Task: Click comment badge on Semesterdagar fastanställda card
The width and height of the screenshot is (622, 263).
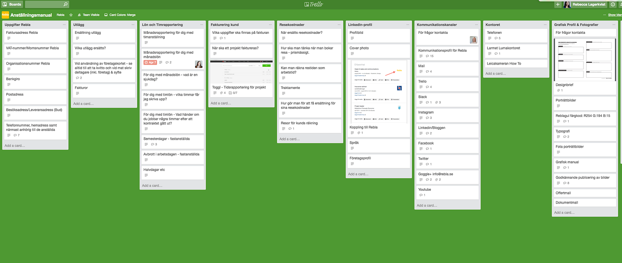Action: (154, 144)
